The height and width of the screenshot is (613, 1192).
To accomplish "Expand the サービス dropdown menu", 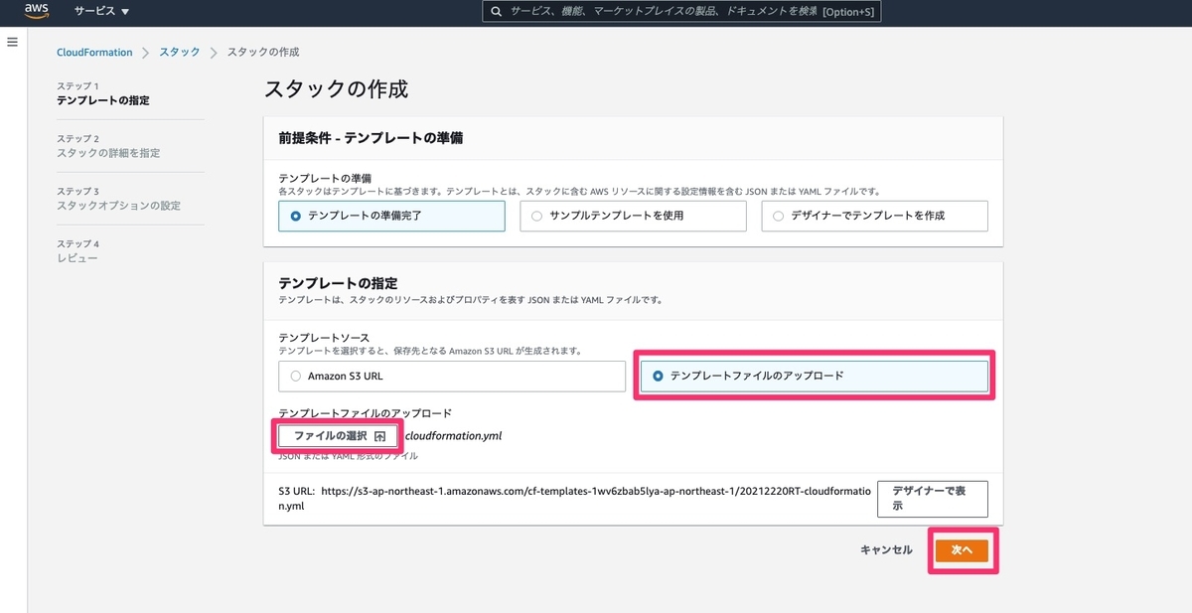I will (x=101, y=12).
